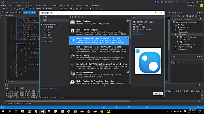The image size is (204, 114).
Task: Click the Save icon in the toolbar
Action: click(20, 8)
